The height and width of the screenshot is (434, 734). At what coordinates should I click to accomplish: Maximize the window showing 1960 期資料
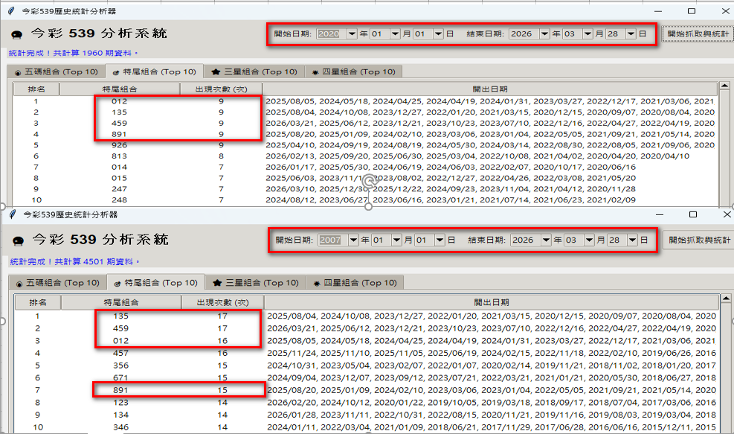click(x=692, y=11)
